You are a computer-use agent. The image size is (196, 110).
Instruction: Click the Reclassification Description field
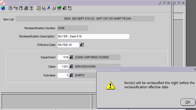point(93,37)
